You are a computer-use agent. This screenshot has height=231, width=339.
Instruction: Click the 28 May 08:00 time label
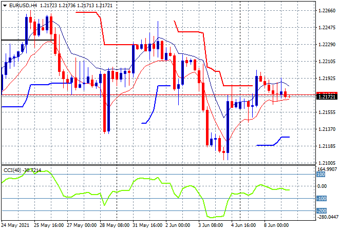click(x=115, y=225)
